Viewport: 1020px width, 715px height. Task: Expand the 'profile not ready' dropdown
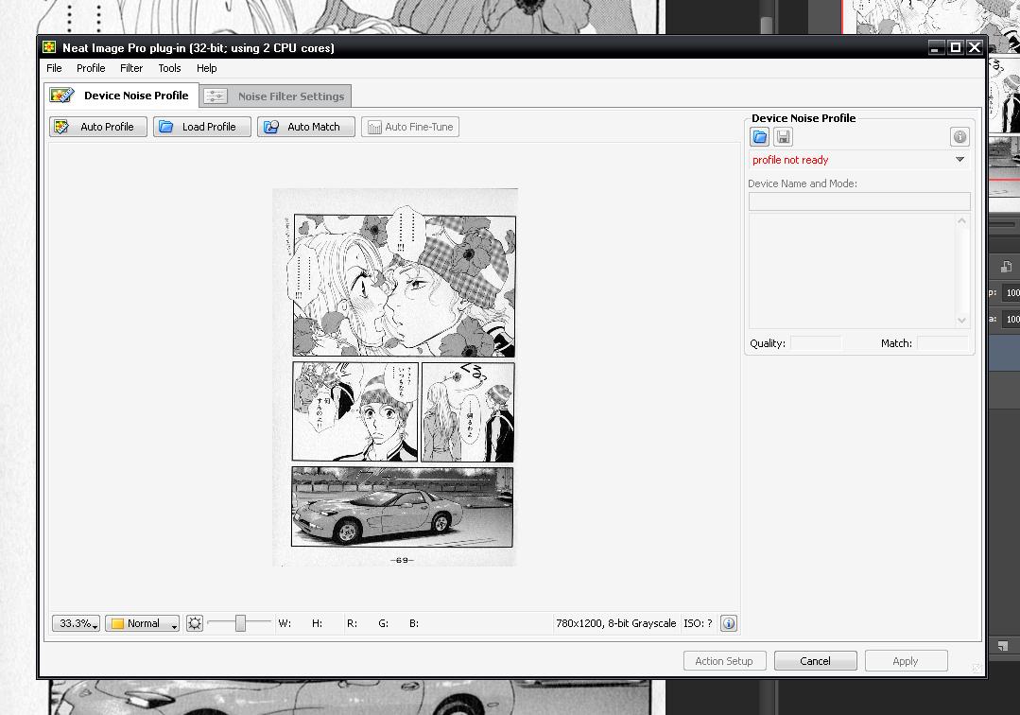click(x=959, y=160)
